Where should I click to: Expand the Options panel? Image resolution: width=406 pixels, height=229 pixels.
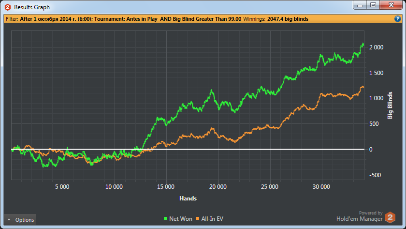(x=20, y=220)
